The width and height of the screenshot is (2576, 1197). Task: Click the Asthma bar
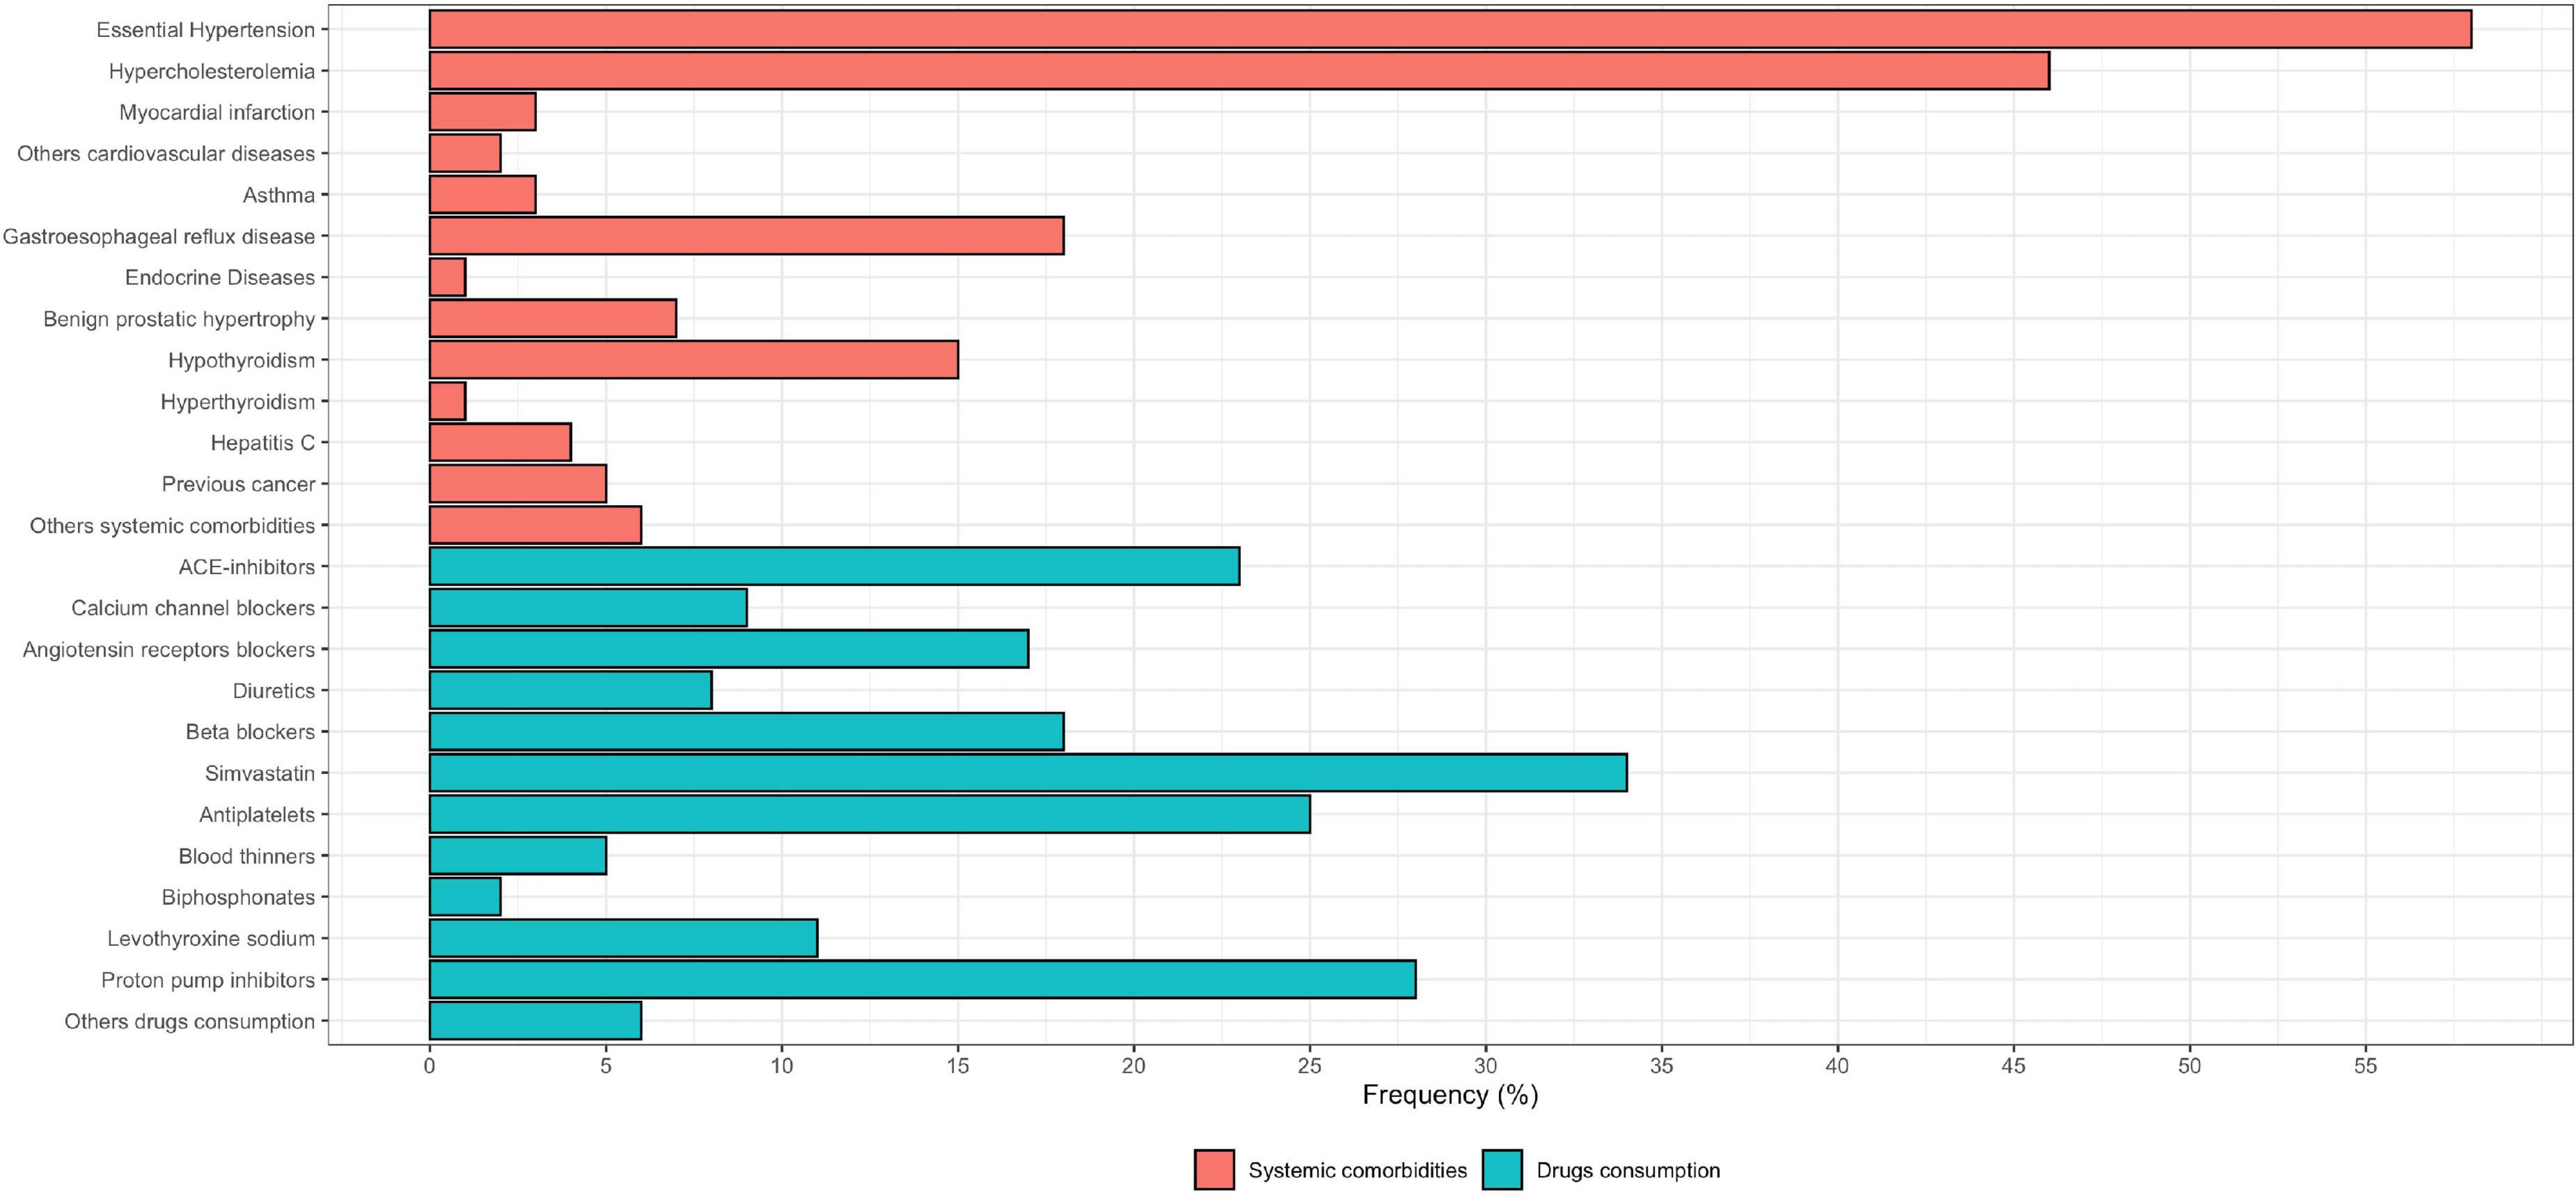point(483,195)
